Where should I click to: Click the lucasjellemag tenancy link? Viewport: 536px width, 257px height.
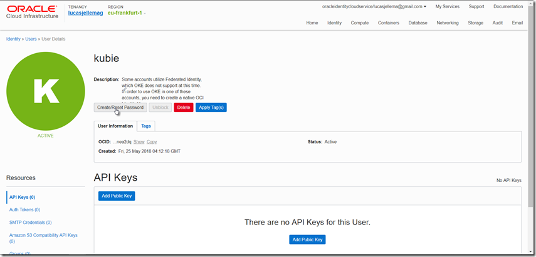coord(85,13)
